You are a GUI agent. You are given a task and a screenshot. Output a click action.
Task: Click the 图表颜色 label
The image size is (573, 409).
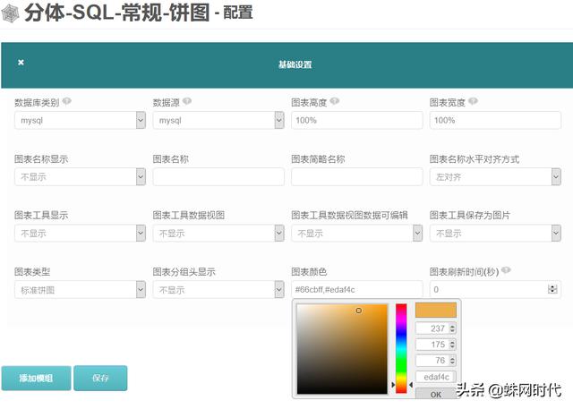tap(309, 272)
